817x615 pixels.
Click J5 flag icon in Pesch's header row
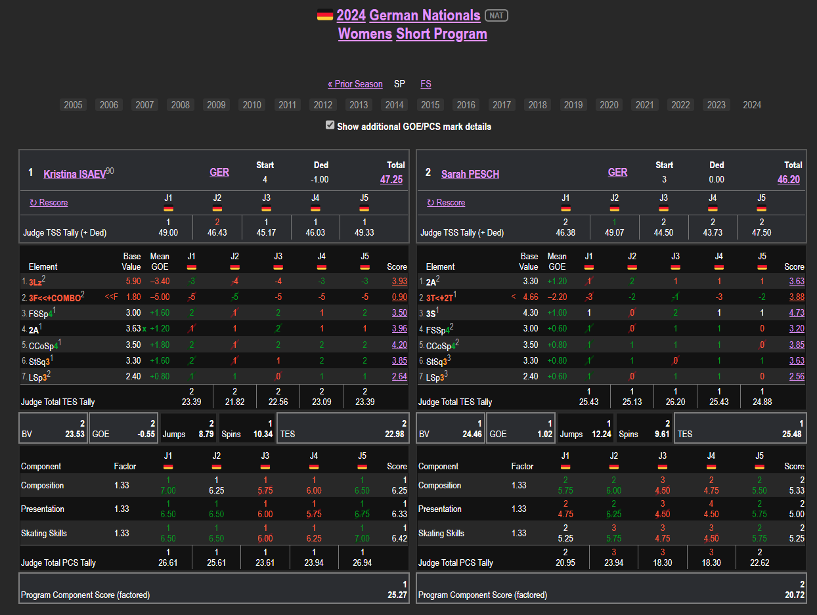[x=761, y=209]
